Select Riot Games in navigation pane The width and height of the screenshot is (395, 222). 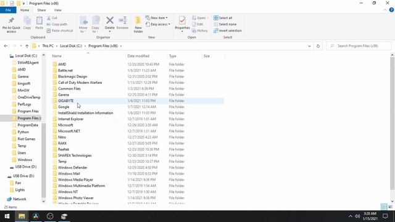point(26,139)
